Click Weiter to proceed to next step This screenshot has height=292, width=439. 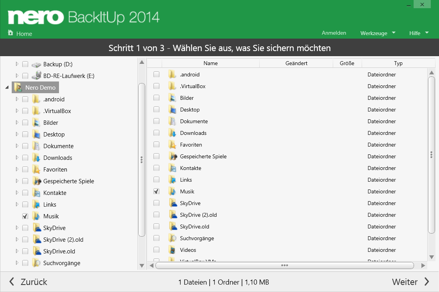[410, 281]
